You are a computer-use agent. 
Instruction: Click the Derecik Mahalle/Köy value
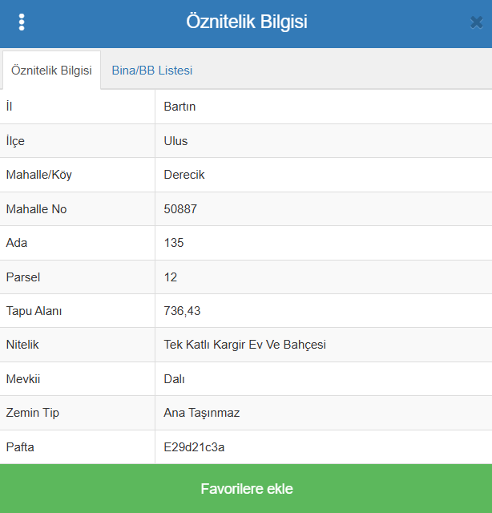point(184,175)
